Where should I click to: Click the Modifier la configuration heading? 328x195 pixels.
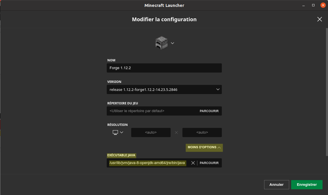point(164,19)
